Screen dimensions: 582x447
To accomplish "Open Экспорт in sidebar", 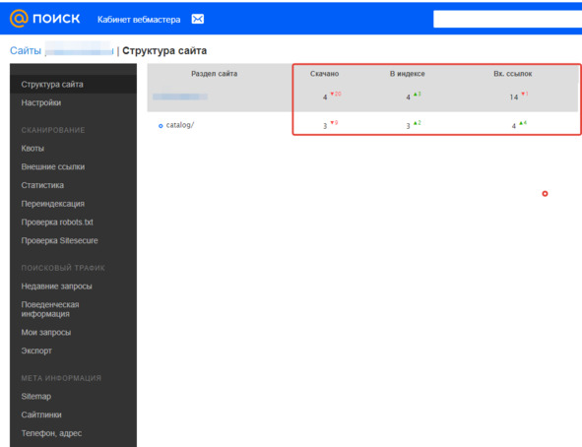I will point(36,351).
